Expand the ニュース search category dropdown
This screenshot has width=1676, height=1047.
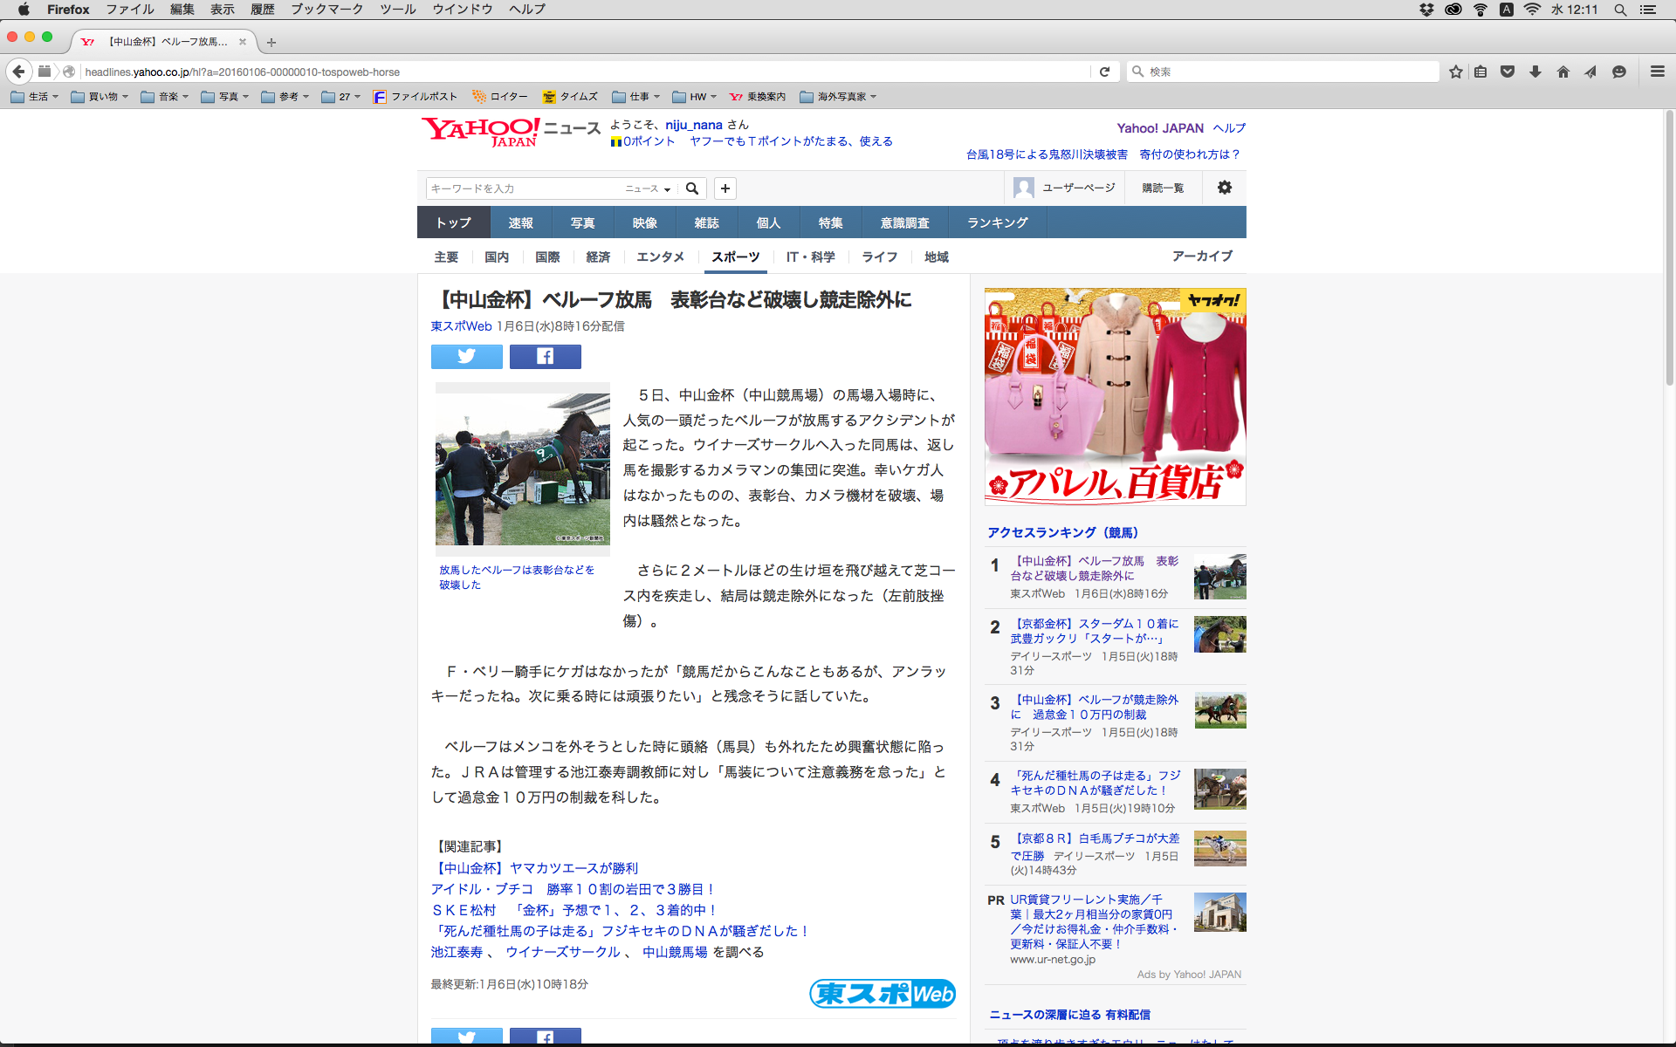point(649,188)
